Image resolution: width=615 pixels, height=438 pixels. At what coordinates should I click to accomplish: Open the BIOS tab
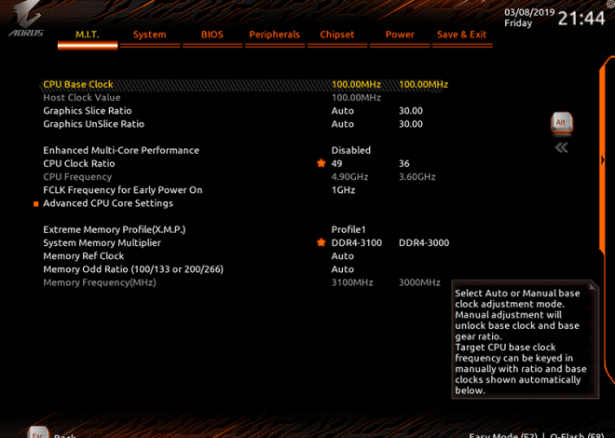(212, 34)
